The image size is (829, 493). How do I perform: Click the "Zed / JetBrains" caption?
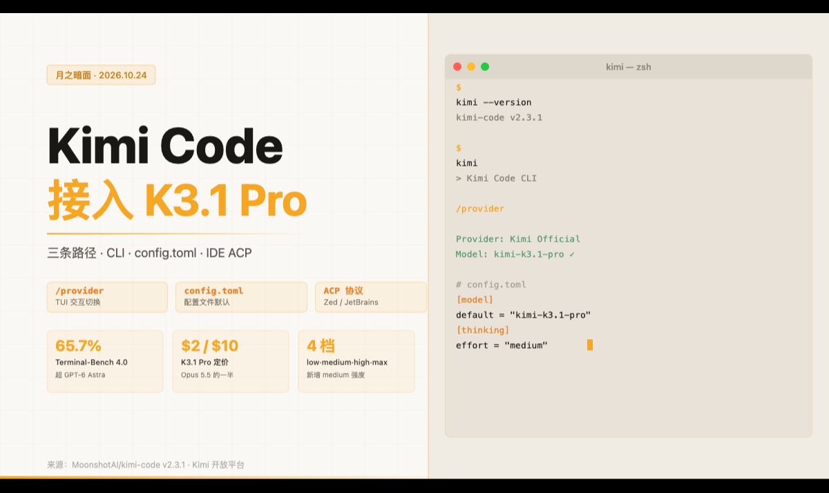pyautogui.click(x=351, y=302)
